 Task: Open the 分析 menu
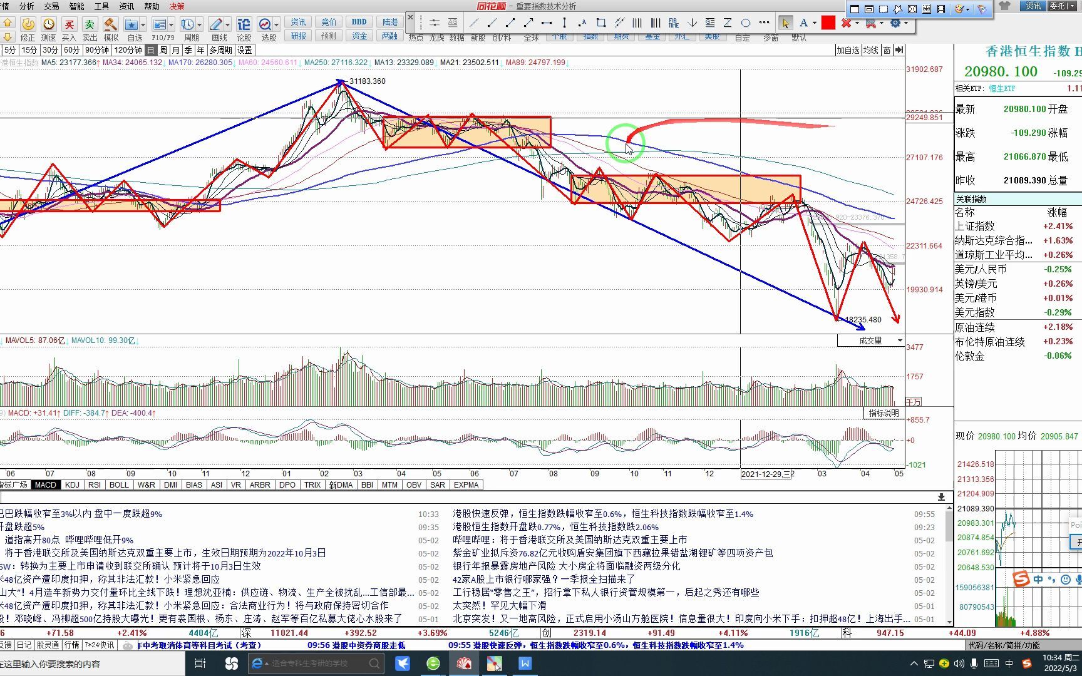pyautogui.click(x=27, y=6)
